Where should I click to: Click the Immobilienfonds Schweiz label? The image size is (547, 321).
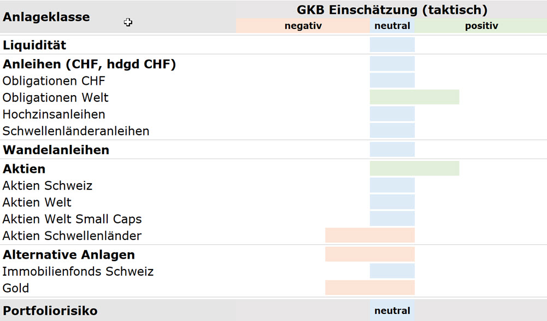tap(78, 271)
